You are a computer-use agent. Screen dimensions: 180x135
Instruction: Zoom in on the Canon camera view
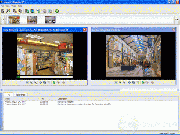[120, 82]
